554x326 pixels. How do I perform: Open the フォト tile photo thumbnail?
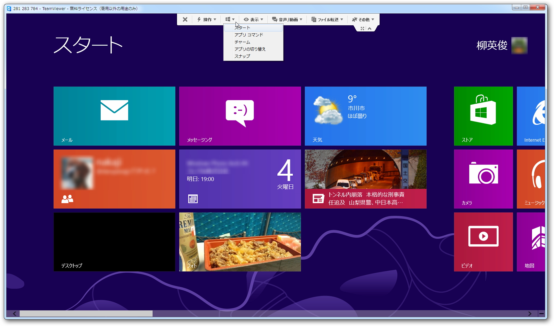tap(240, 242)
